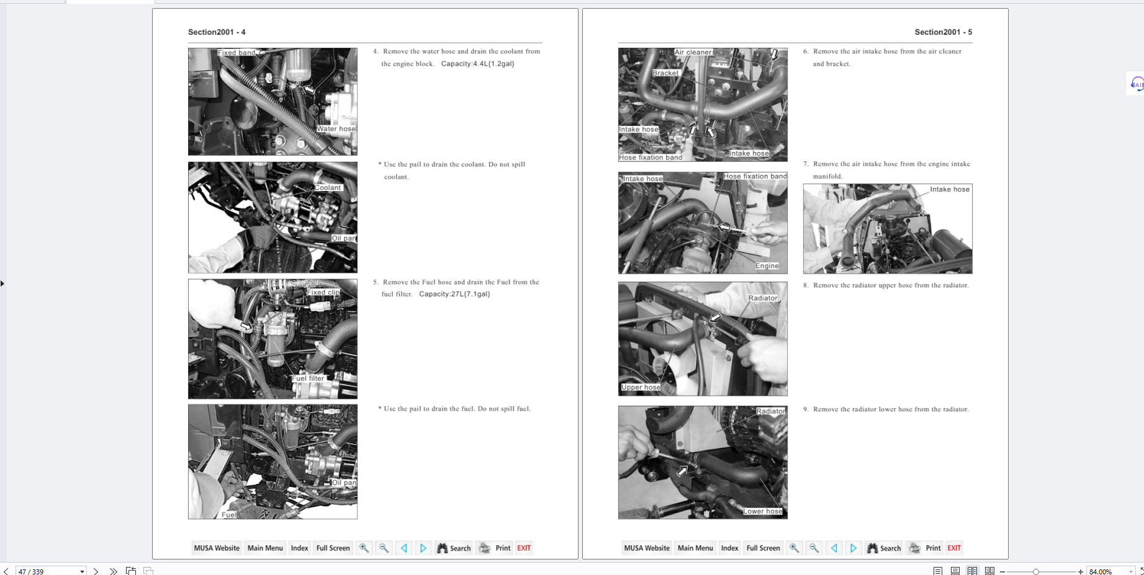Image resolution: width=1144 pixels, height=575 pixels.
Task: Click blue previous-page arrow on left page
Action: [404, 548]
